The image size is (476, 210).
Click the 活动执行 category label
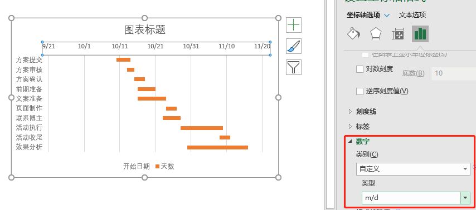(x=29, y=128)
